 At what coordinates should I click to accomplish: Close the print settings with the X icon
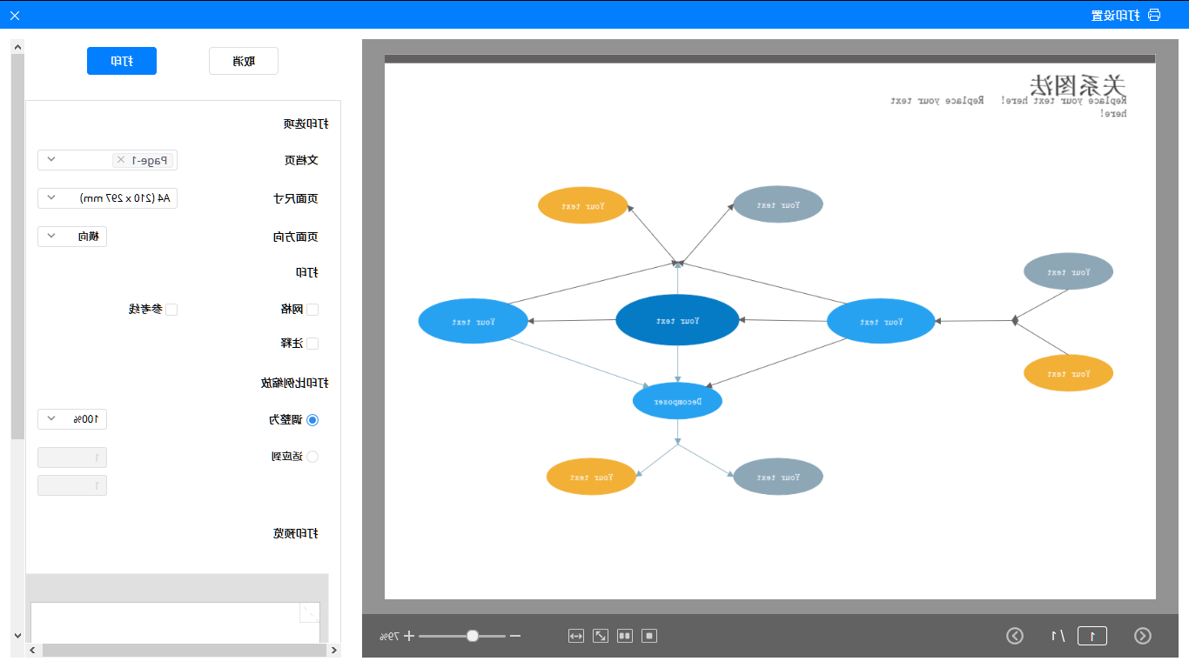coord(15,15)
